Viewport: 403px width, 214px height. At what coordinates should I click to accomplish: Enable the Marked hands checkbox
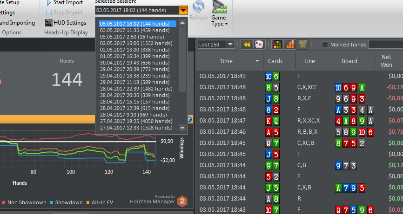pyautogui.click(x=325, y=45)
